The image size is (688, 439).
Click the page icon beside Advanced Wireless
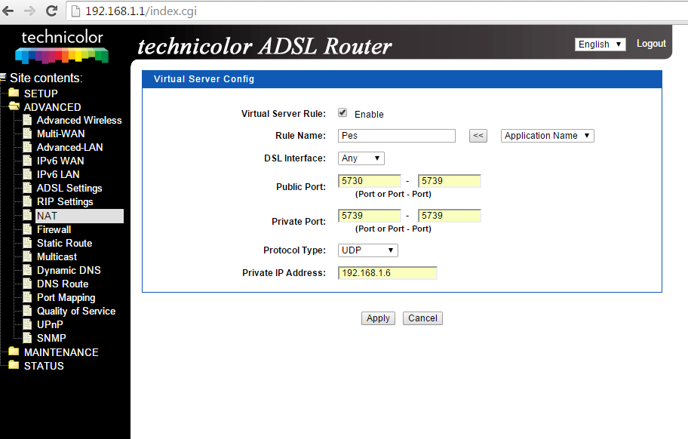pyautogui.click(x=27, y=120)
